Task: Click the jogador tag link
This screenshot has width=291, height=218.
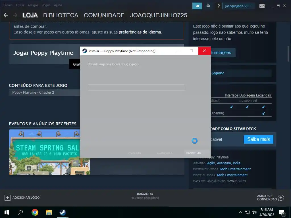Action: click(218, 73)
